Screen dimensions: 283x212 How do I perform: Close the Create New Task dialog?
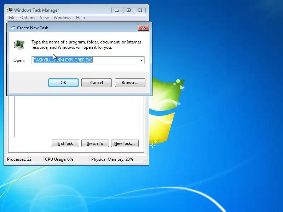click(x=143, y=28)
